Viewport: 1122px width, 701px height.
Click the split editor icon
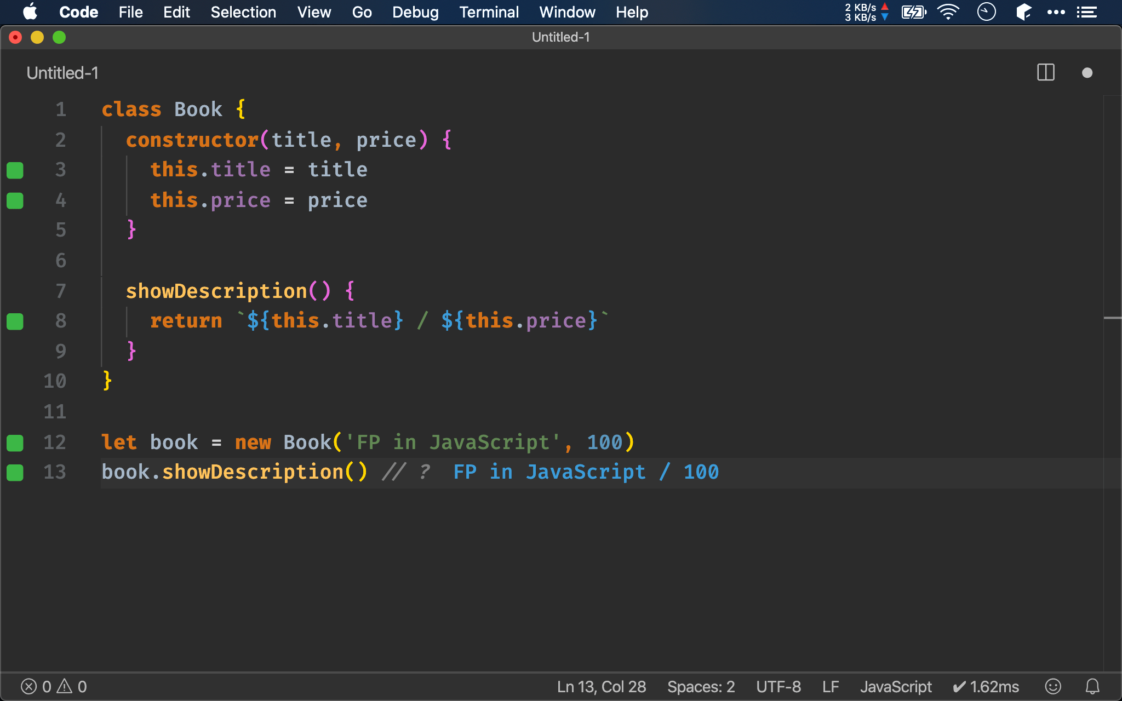(x=1045, y=72)
